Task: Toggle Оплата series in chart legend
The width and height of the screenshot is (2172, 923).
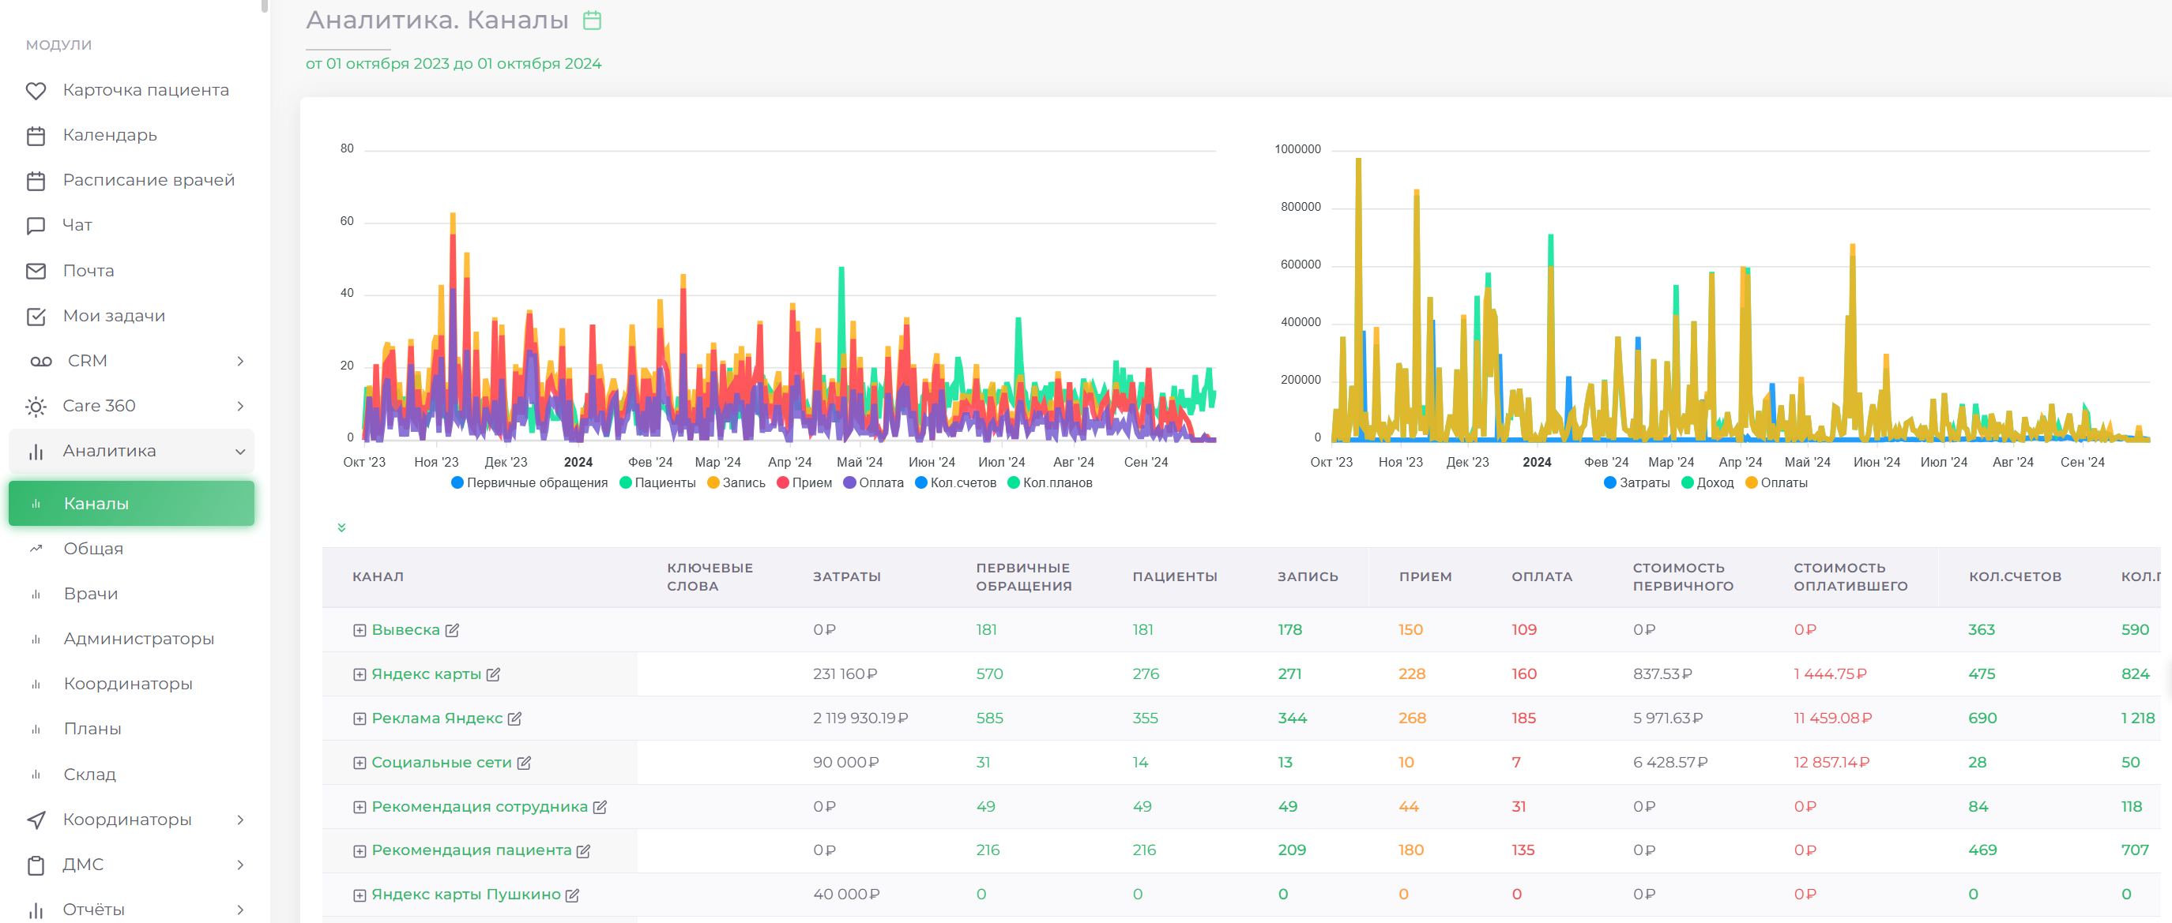Action: (x=874, y=483)
